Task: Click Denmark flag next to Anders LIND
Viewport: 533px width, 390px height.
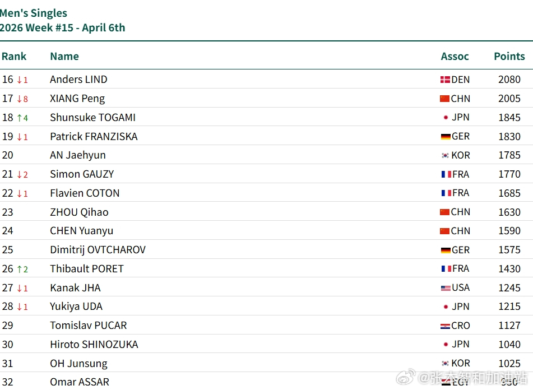Action: click(445, 80)
